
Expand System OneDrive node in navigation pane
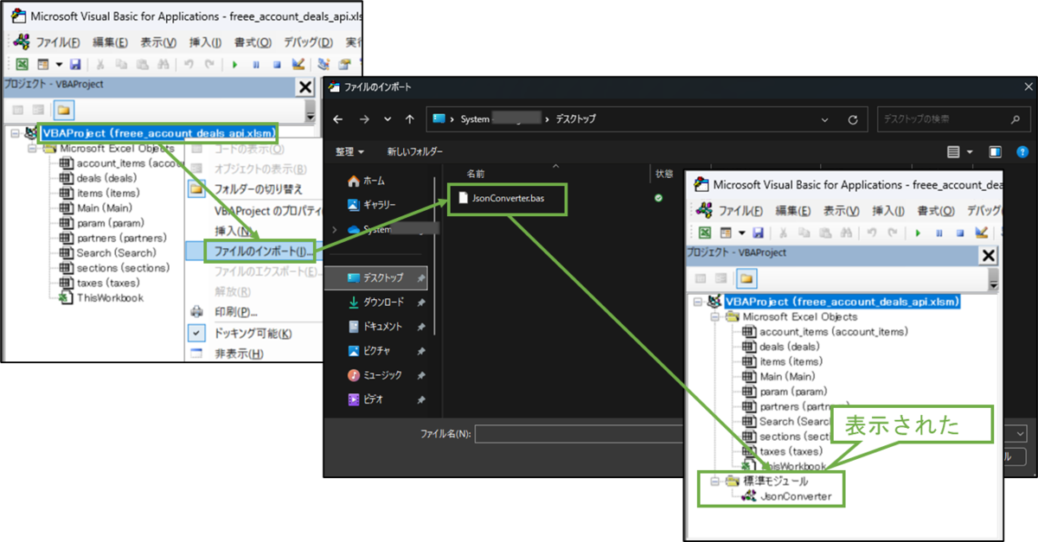[x=336, y=229]
